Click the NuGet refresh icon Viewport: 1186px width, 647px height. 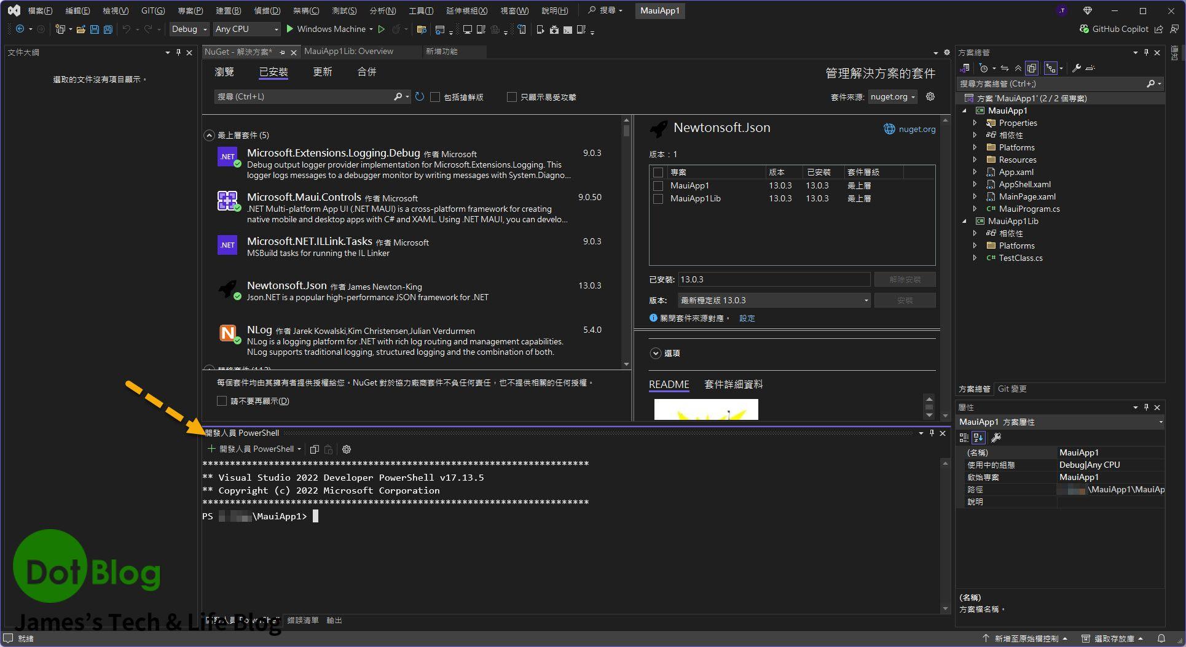[420, 97]
